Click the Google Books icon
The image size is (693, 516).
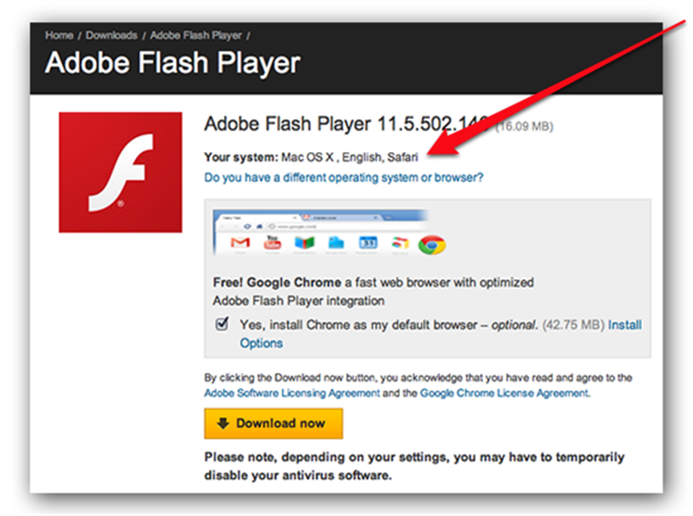coord(304,243)
